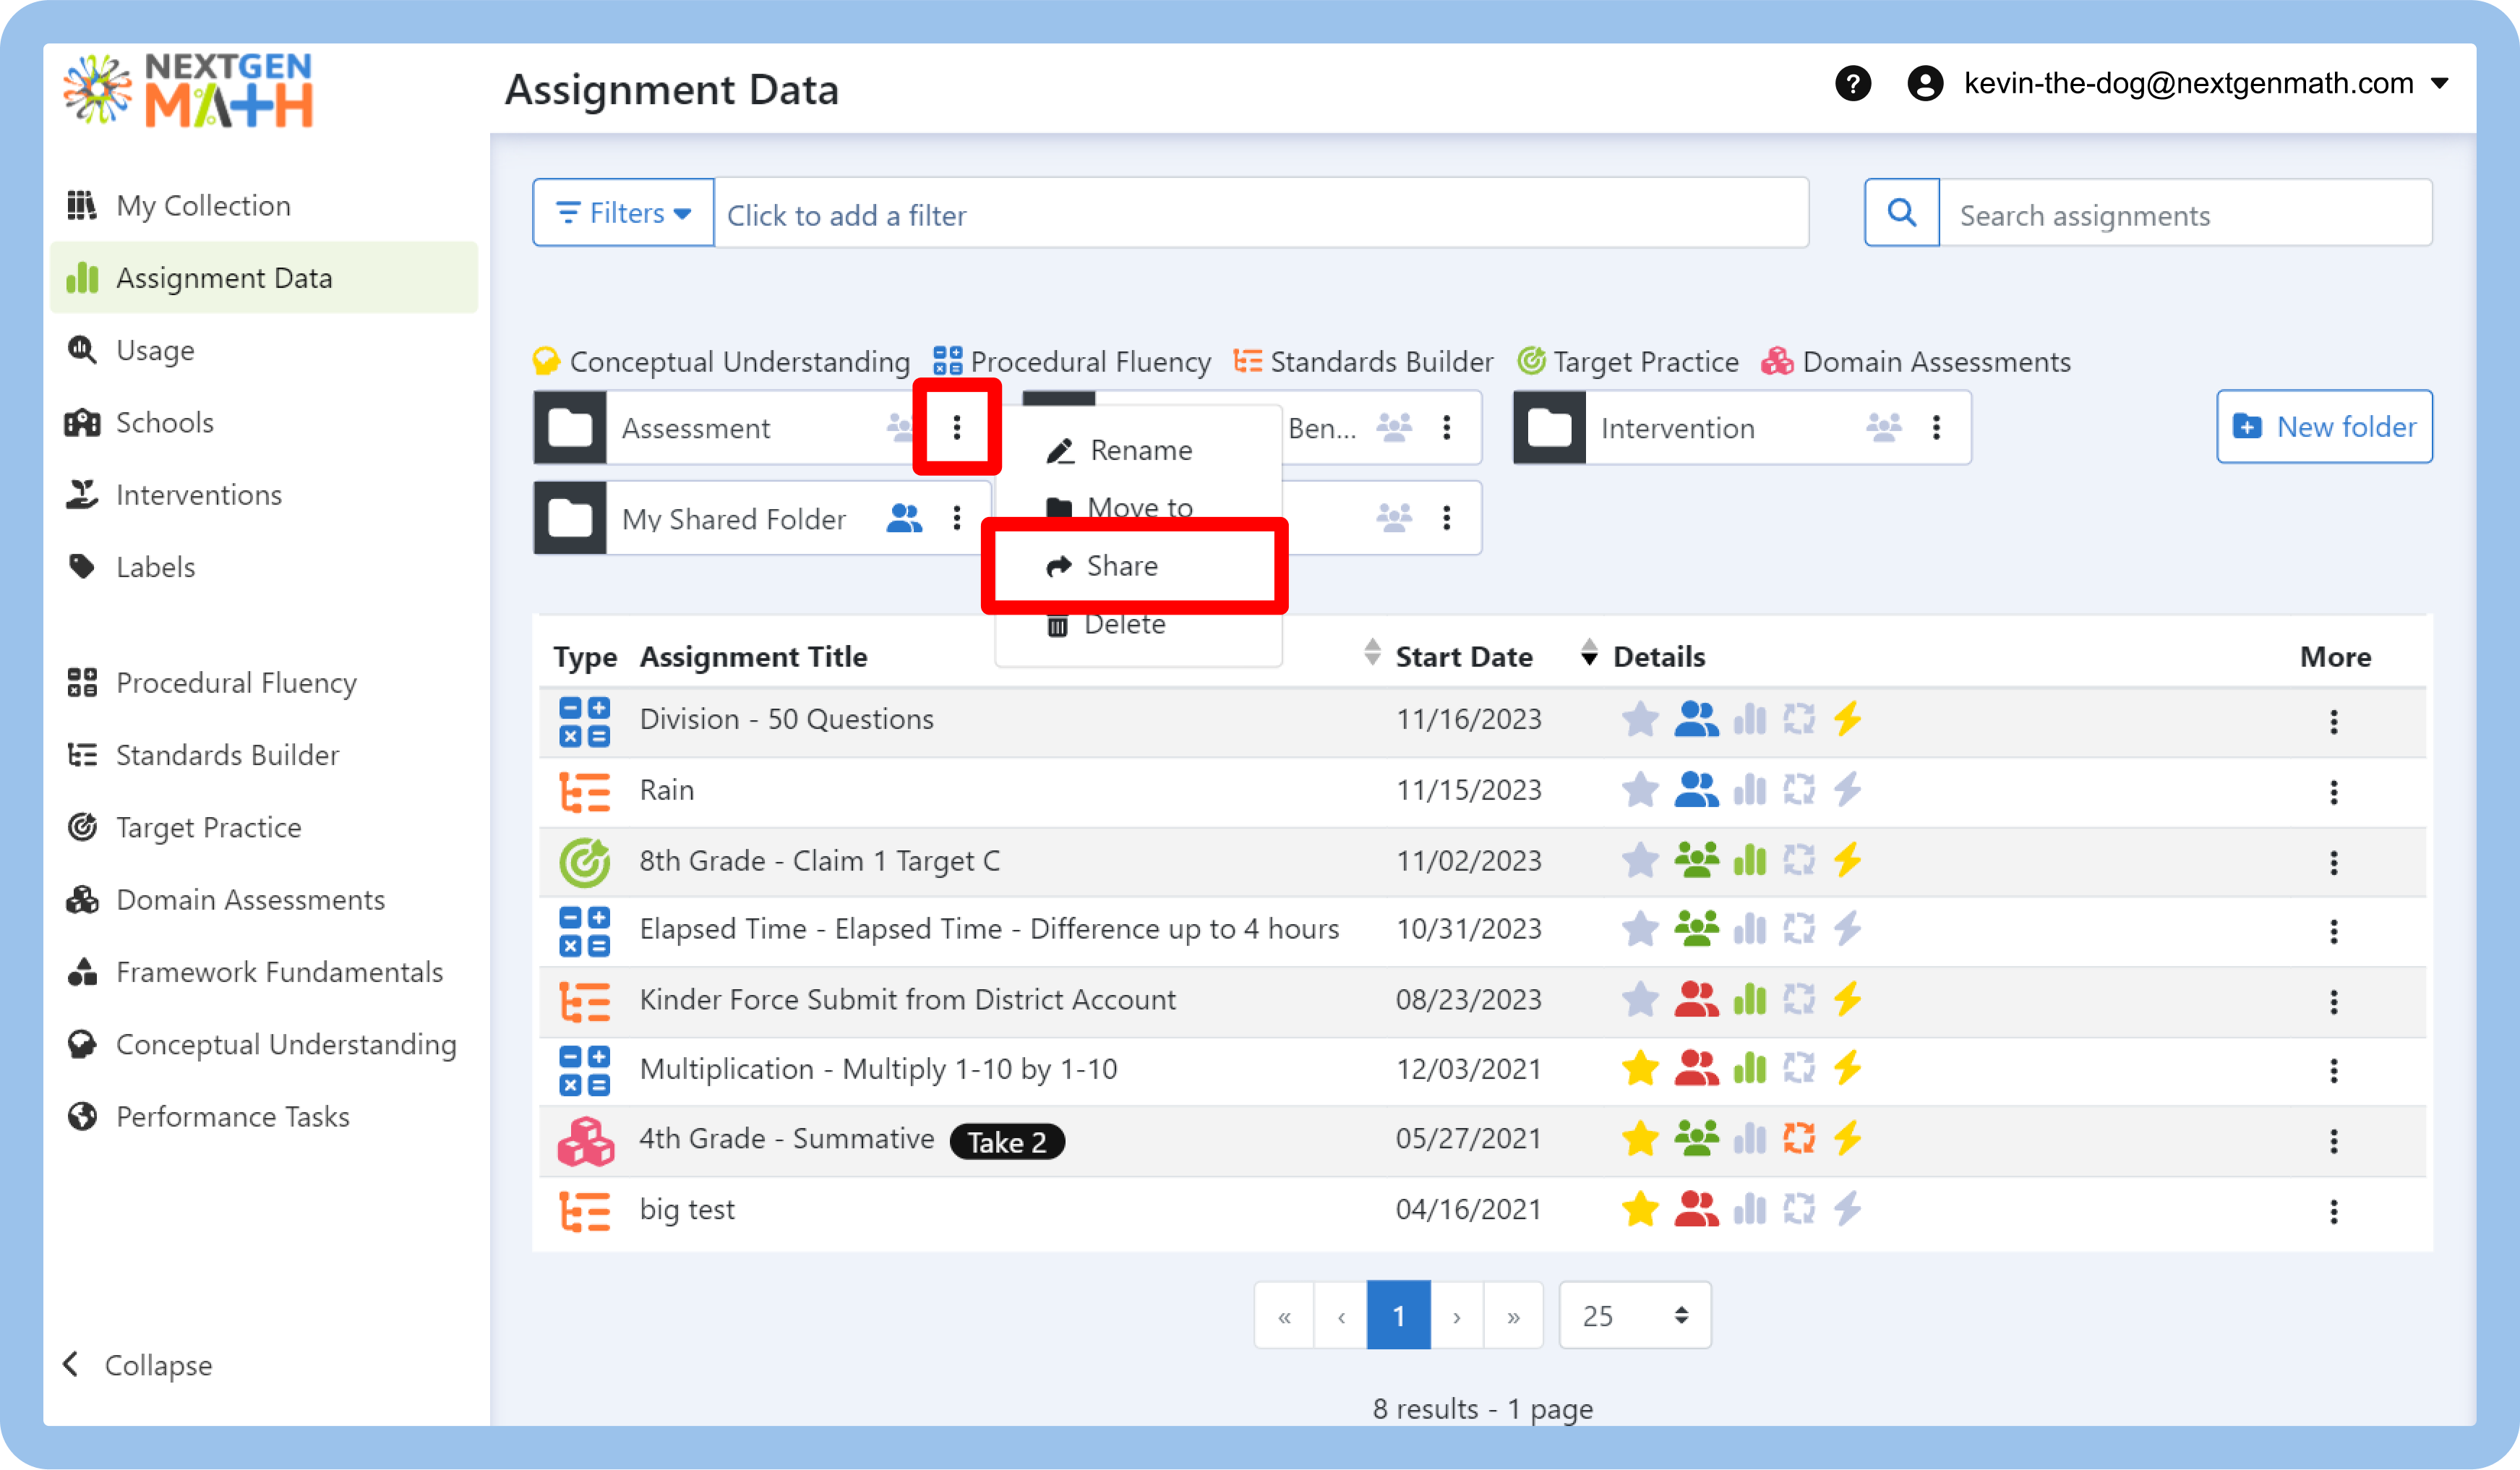Collapse the sidebar

(138, 1364)
